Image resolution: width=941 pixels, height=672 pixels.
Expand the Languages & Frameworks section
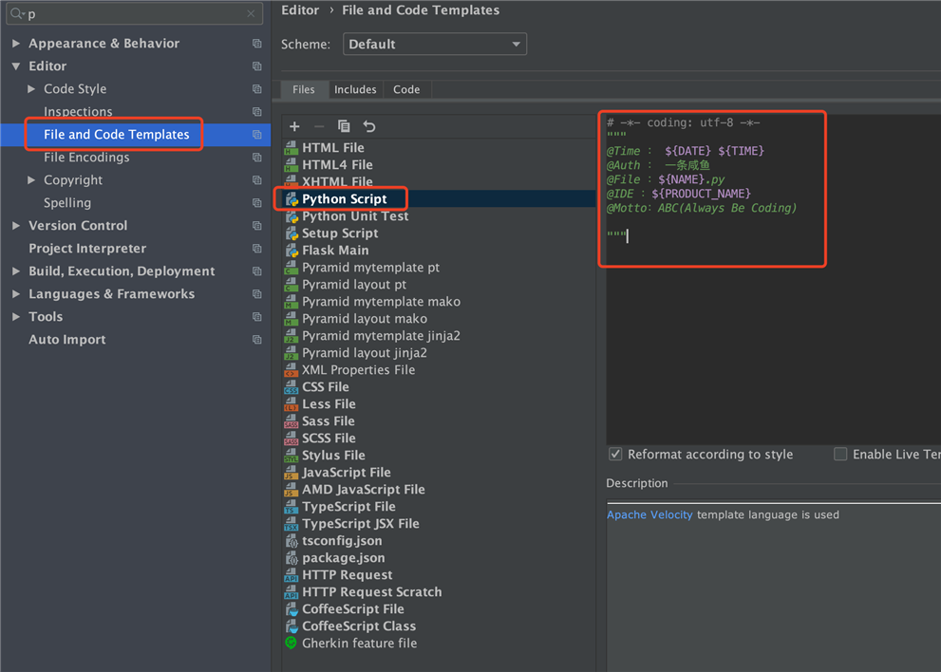point(16,294)
